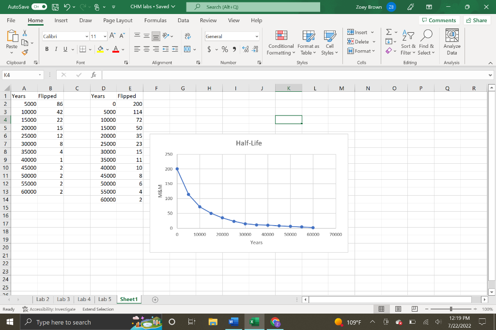Open the Formulas ribbon tab
The height and width of the screenshot is (330, 496).
pyautogui.click(x=155, y=20)
